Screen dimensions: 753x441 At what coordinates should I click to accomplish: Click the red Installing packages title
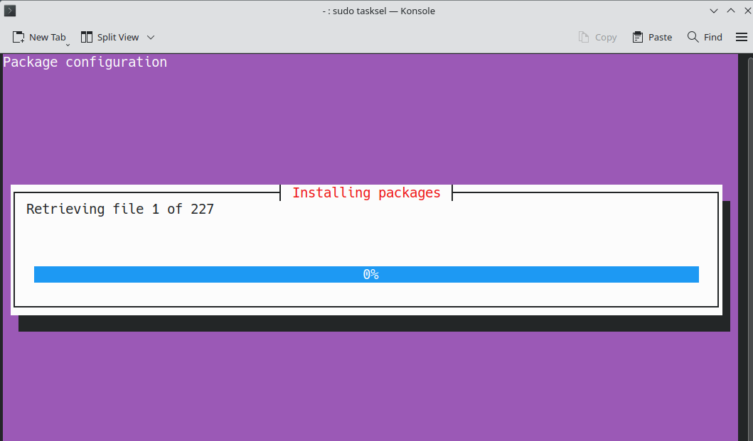[366, 192]
